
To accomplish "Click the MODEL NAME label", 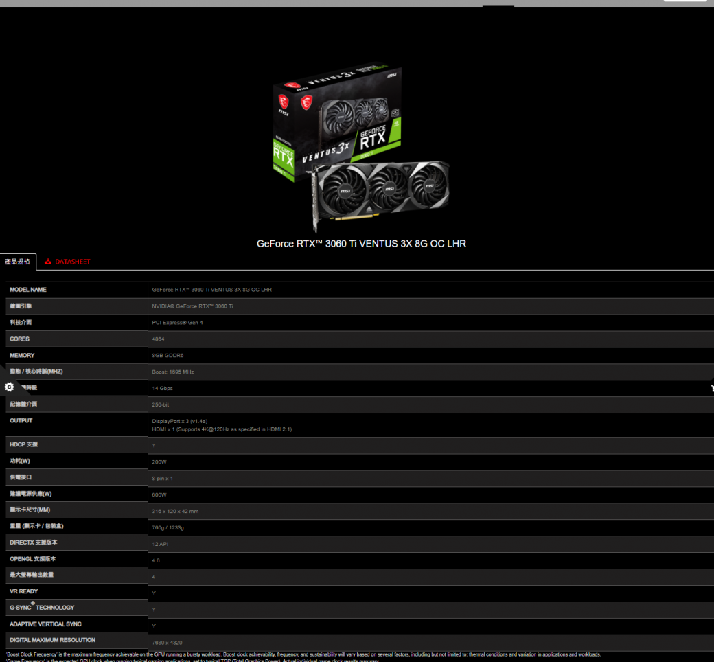I will pyautogui.click(x=28, y=290).
